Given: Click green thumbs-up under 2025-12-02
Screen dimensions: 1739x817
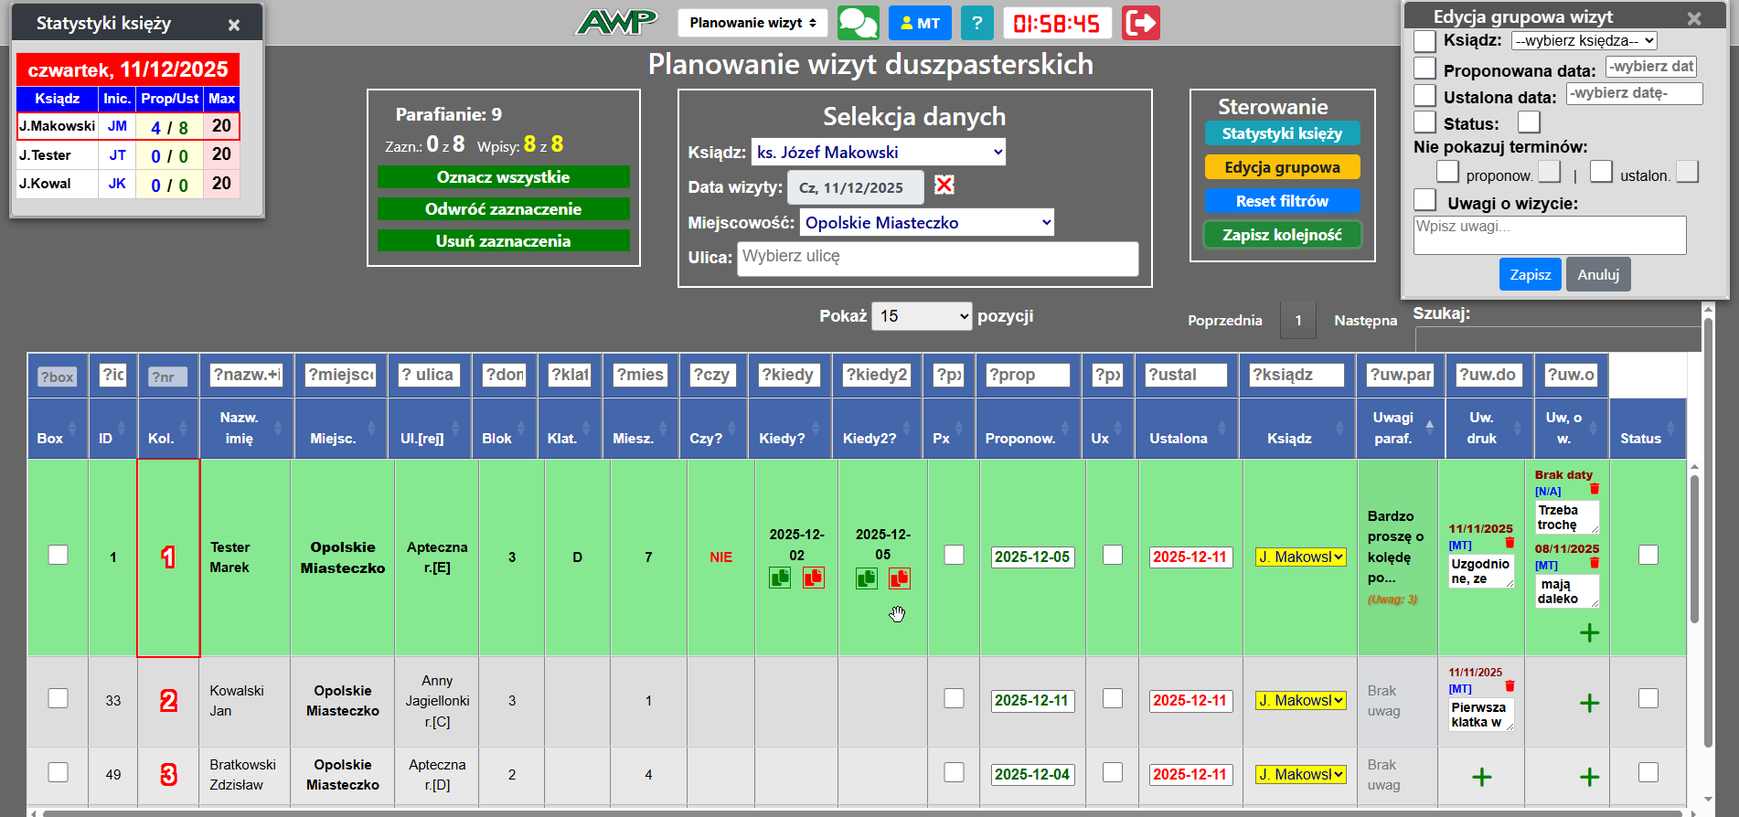Looking at the screenshot, I should [780, 578].
